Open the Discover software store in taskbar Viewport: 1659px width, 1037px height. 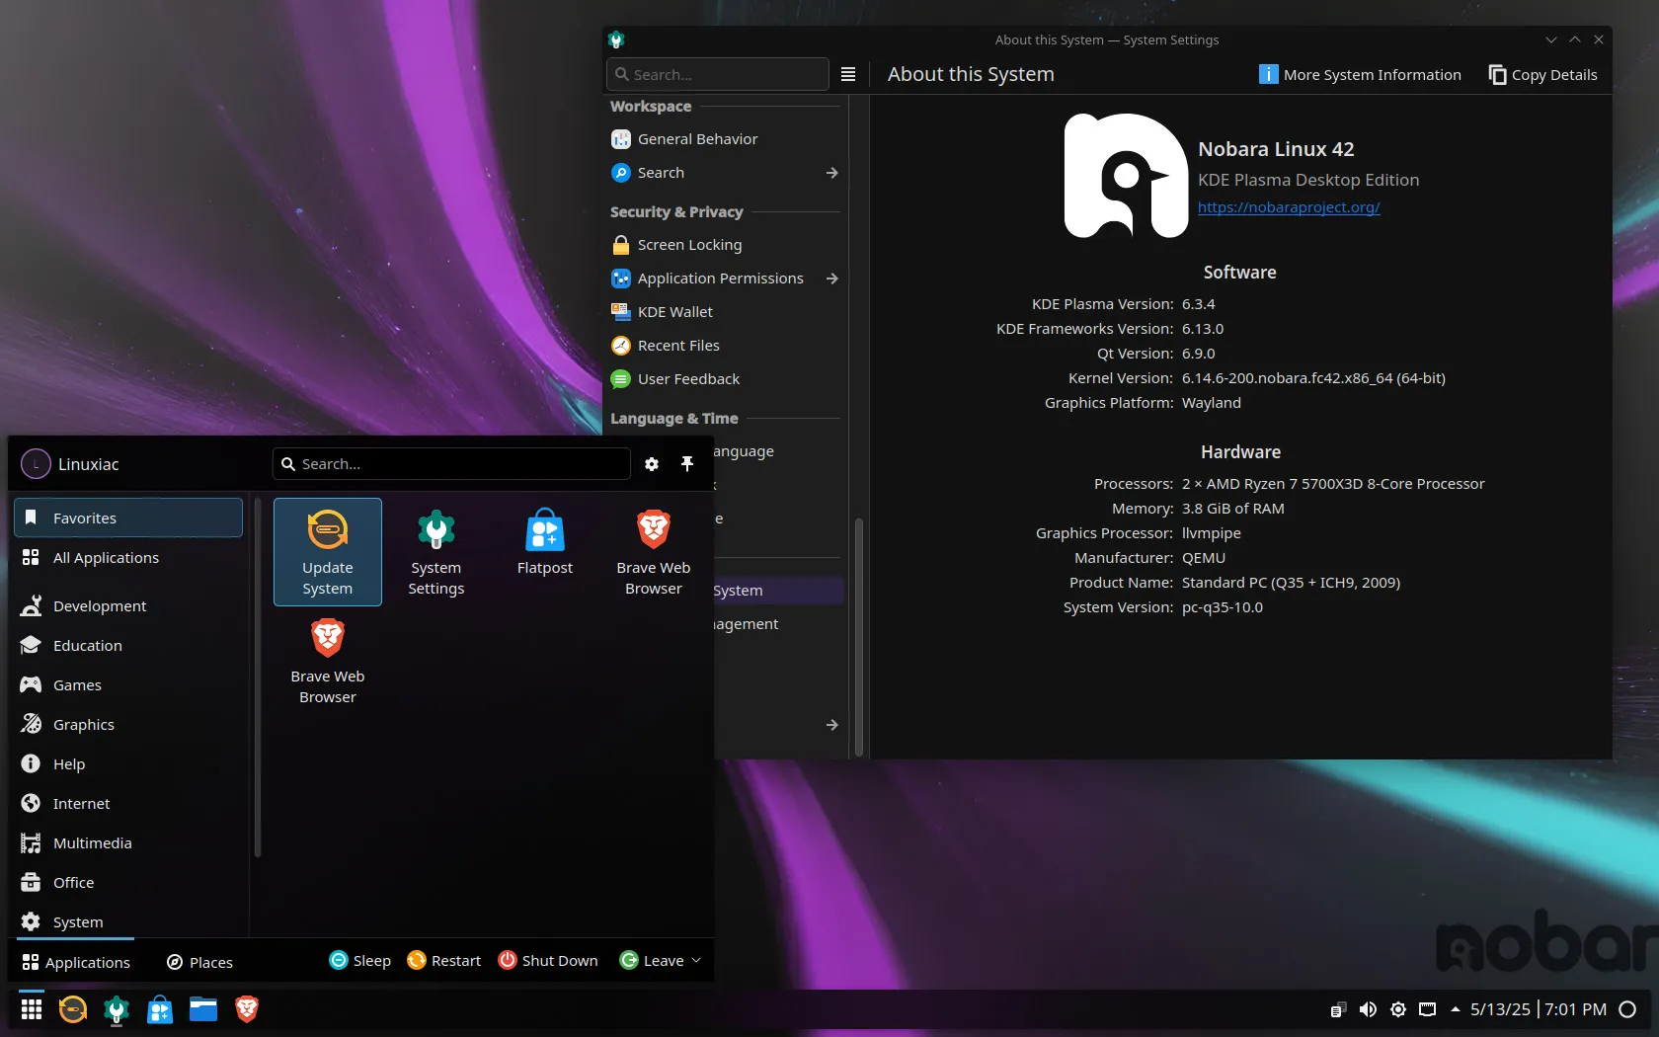click(x=159, y=1009)
